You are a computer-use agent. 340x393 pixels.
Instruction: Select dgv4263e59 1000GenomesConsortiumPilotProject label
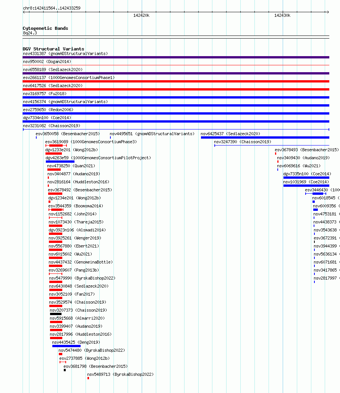tap(98, 158)
